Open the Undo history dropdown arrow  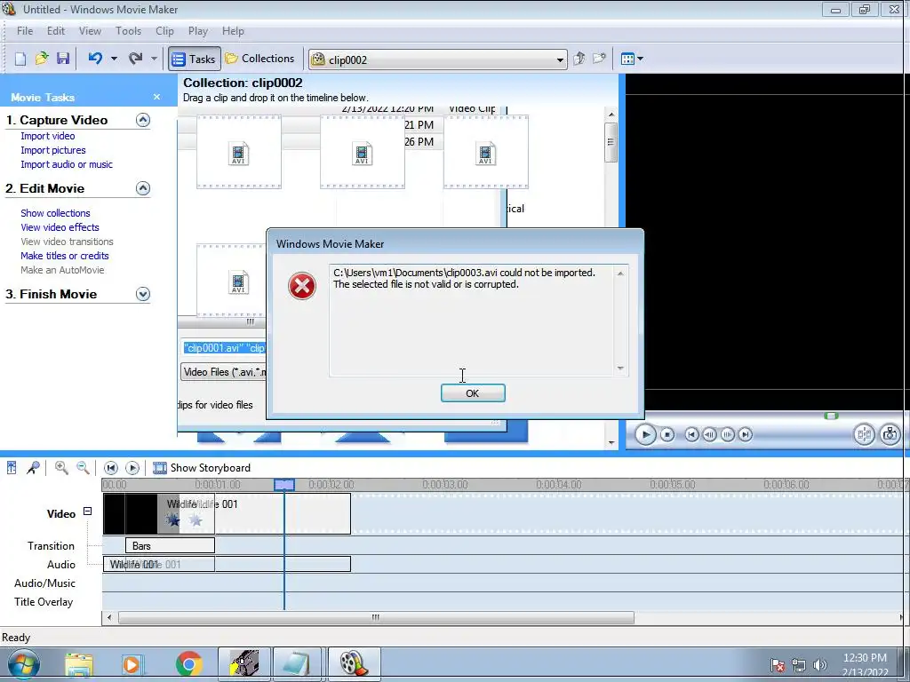(114, 59)
